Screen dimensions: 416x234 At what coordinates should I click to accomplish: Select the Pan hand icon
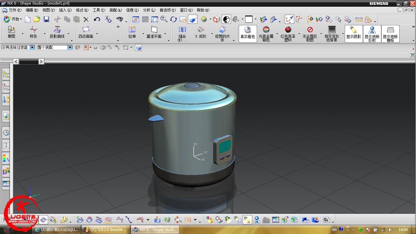[x=183, y=19]
